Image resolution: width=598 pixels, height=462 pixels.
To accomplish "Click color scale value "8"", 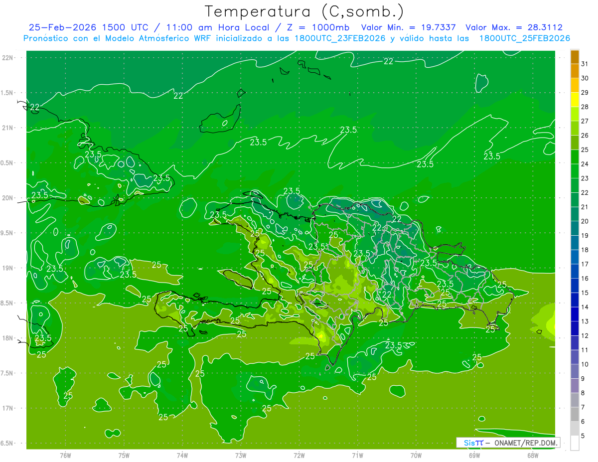I will 583,393.
